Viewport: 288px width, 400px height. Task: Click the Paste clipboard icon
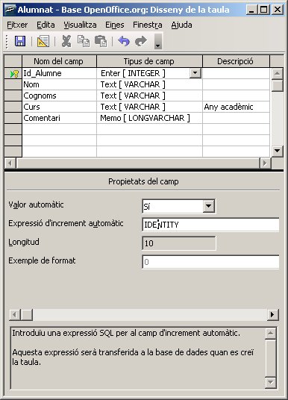tap(101, 41)
